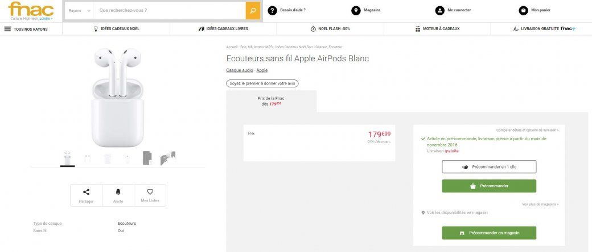Open Me connecter account icon
Image resolution: width=592 pixels, height=252 pixels.
click(439, 10)
